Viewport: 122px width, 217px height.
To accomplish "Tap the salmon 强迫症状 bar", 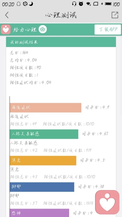I will pyautogui.click(x=45, y=108).
